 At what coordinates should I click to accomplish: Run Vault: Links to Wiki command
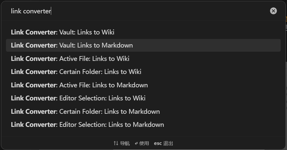63,32
